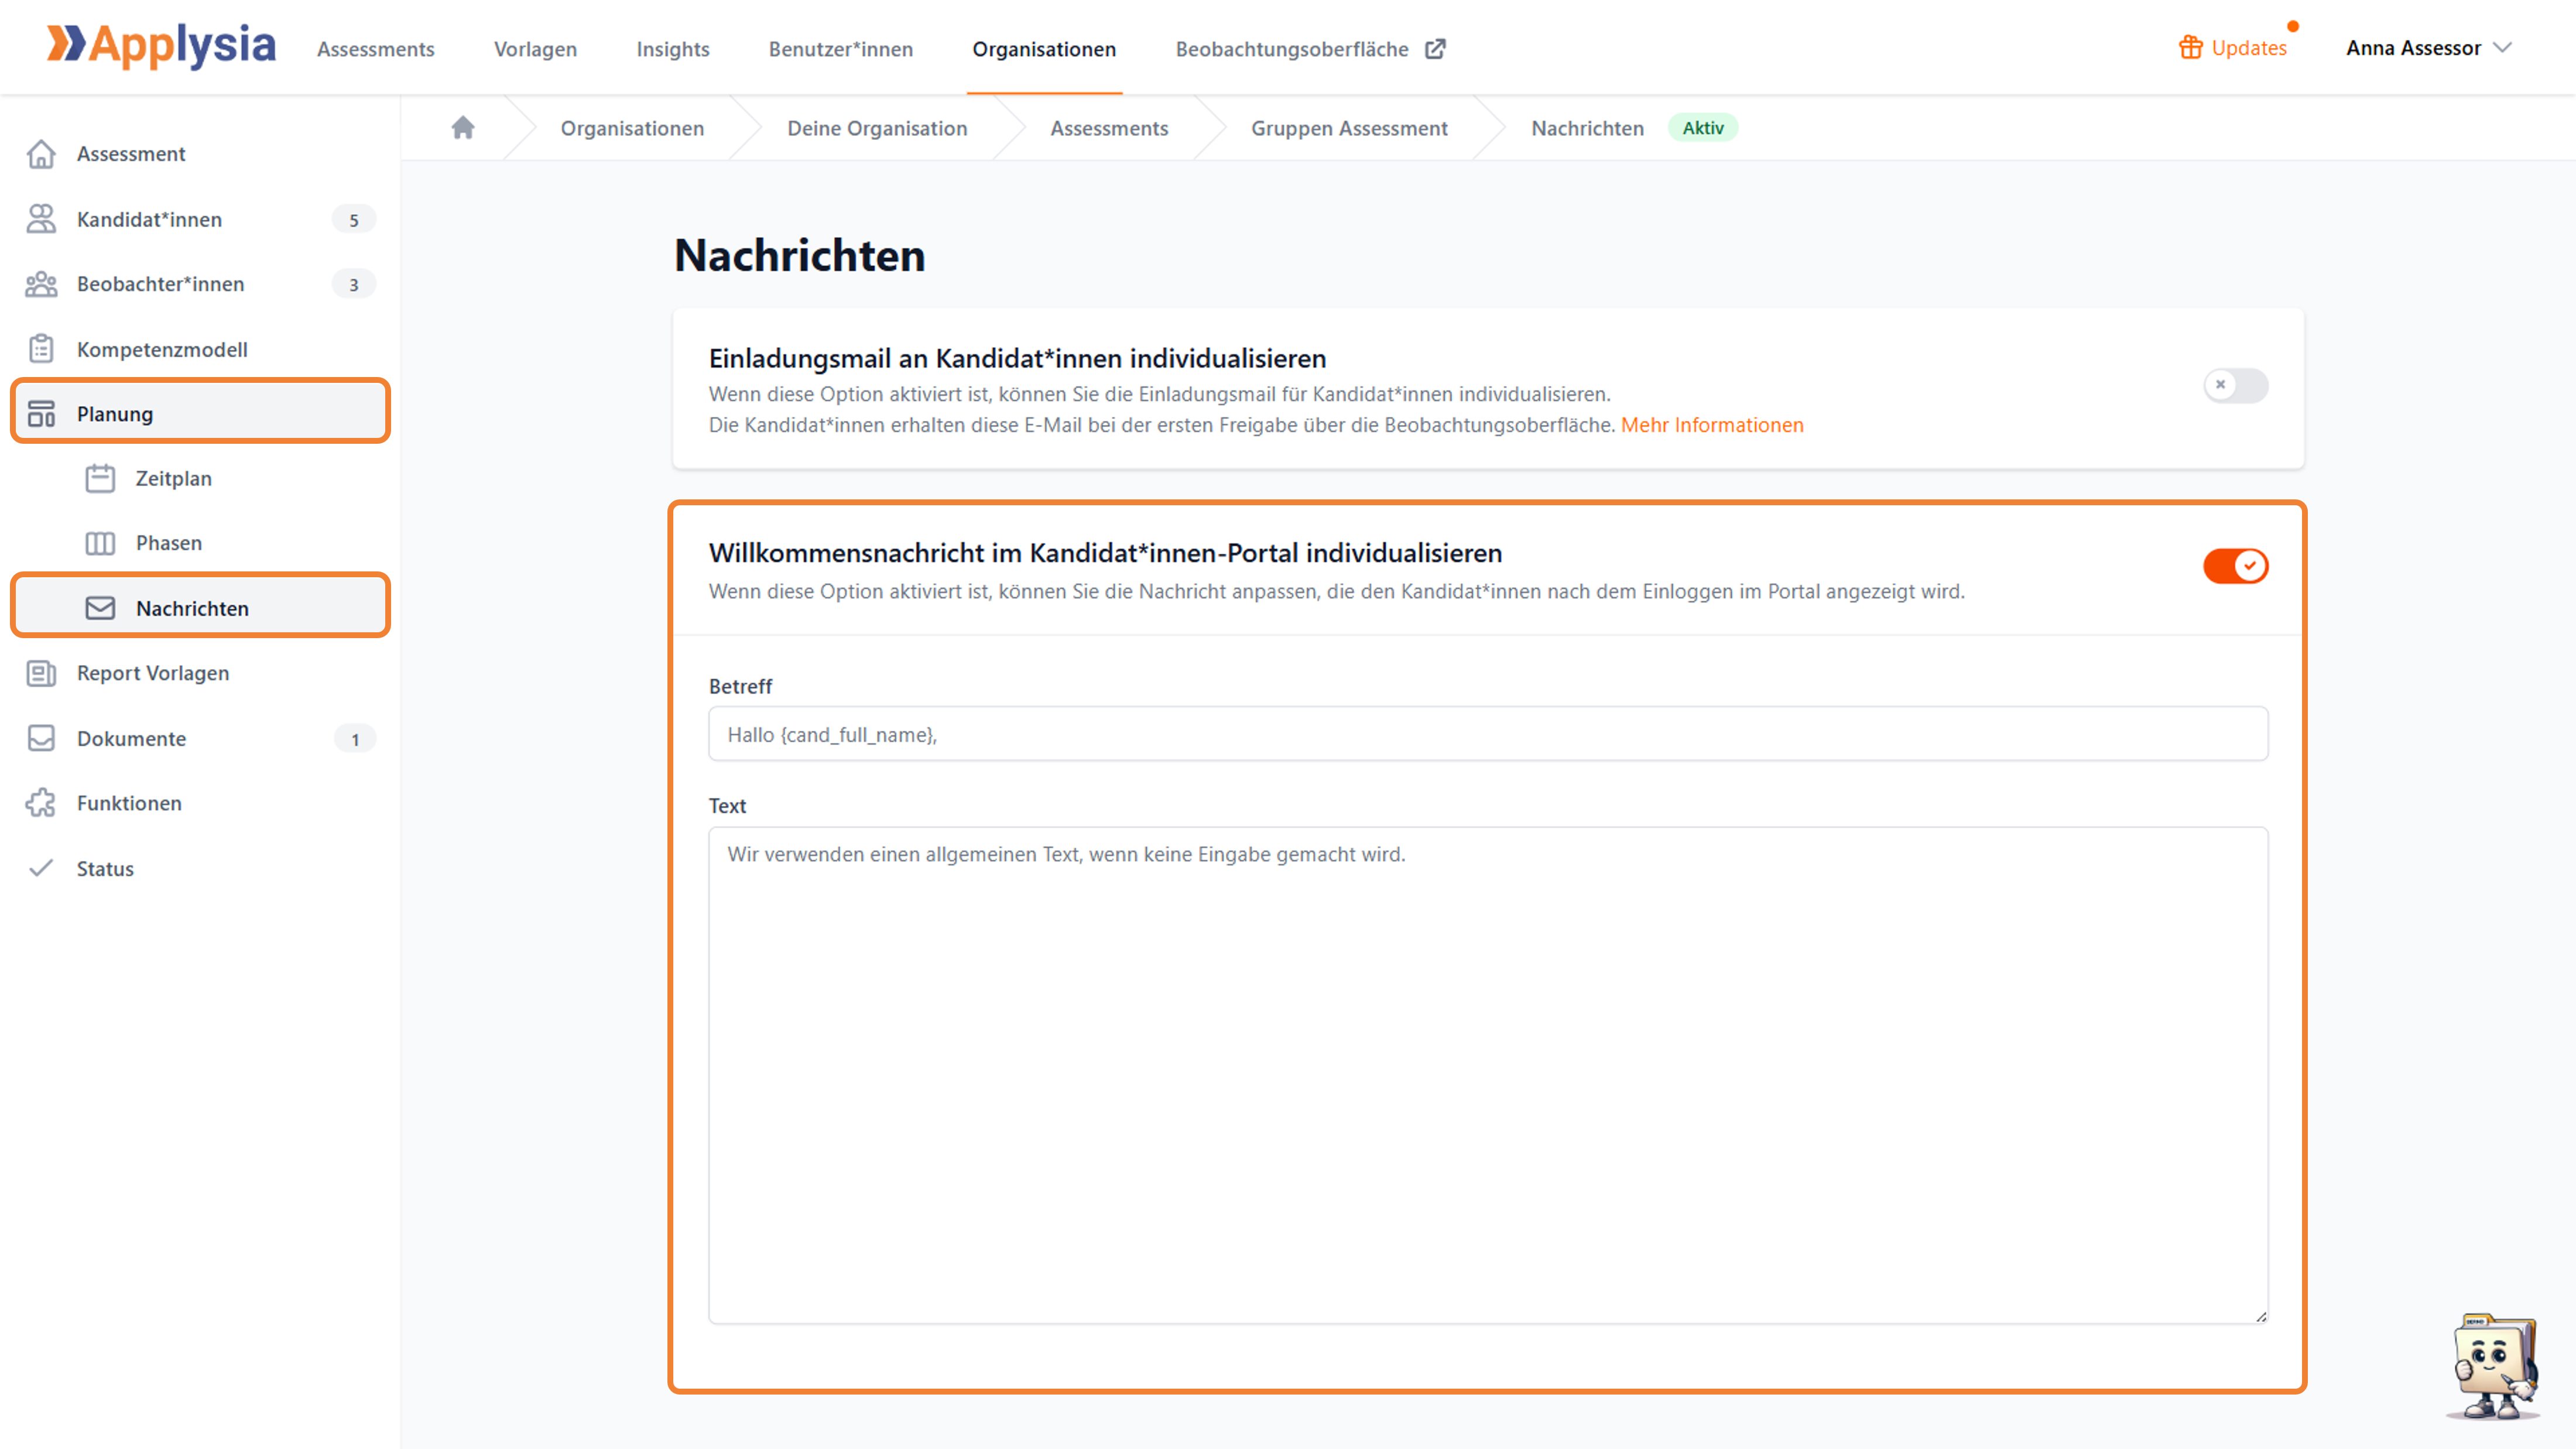
Task: Open Benutzer*innen in the top navigation
Action: (840, 49)
